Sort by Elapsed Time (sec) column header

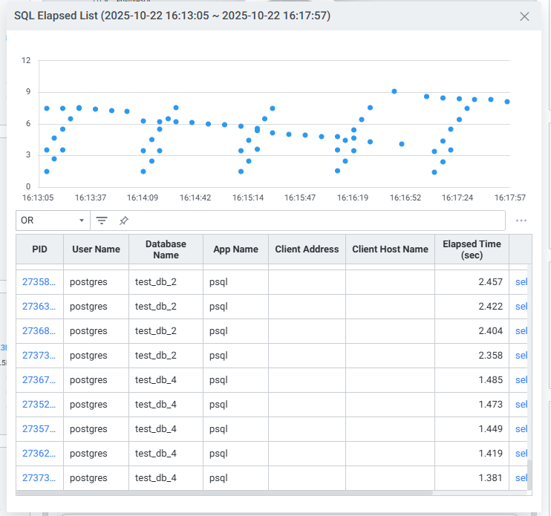pyautogui.click(x=472, y=249)
